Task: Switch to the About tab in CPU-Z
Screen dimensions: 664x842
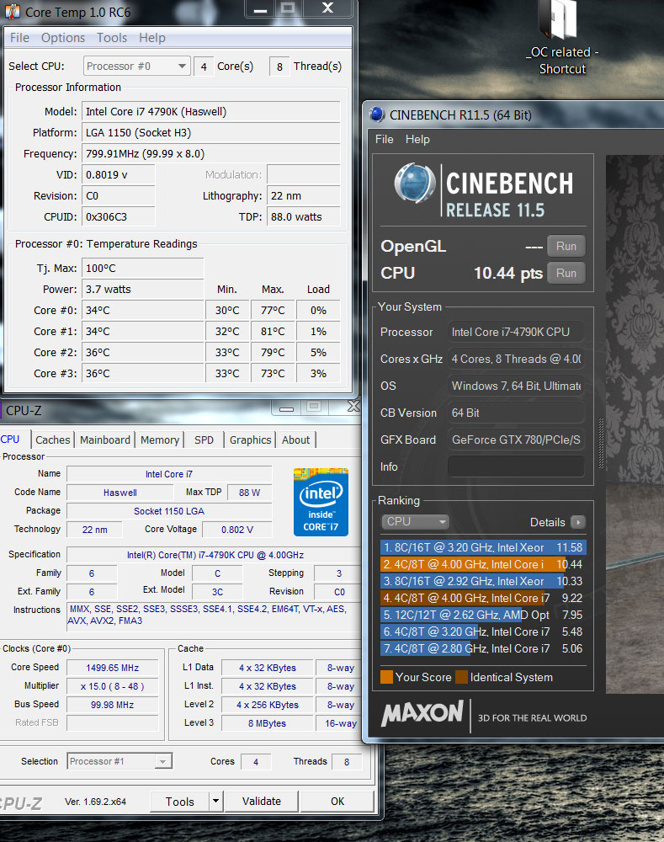Action: (295, 440)
